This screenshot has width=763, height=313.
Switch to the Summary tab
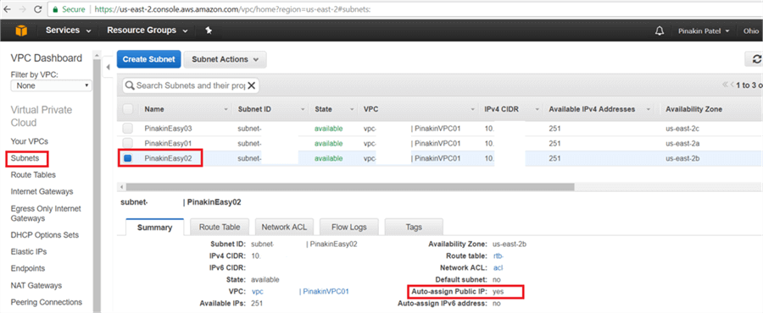coord(155,227)
